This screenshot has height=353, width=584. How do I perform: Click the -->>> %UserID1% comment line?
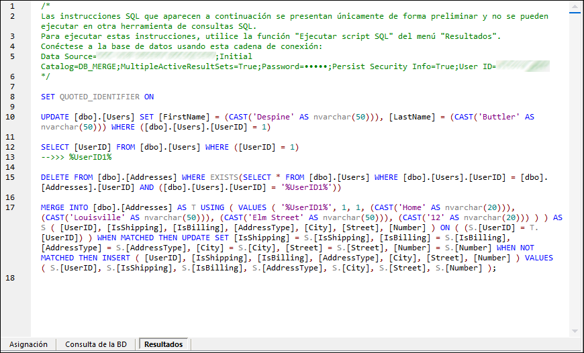coord(77,157)
